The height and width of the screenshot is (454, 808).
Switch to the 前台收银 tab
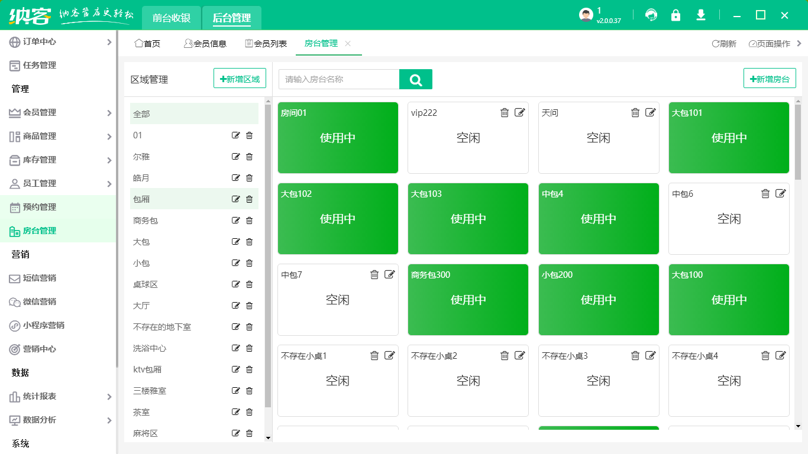coord(172,18)
